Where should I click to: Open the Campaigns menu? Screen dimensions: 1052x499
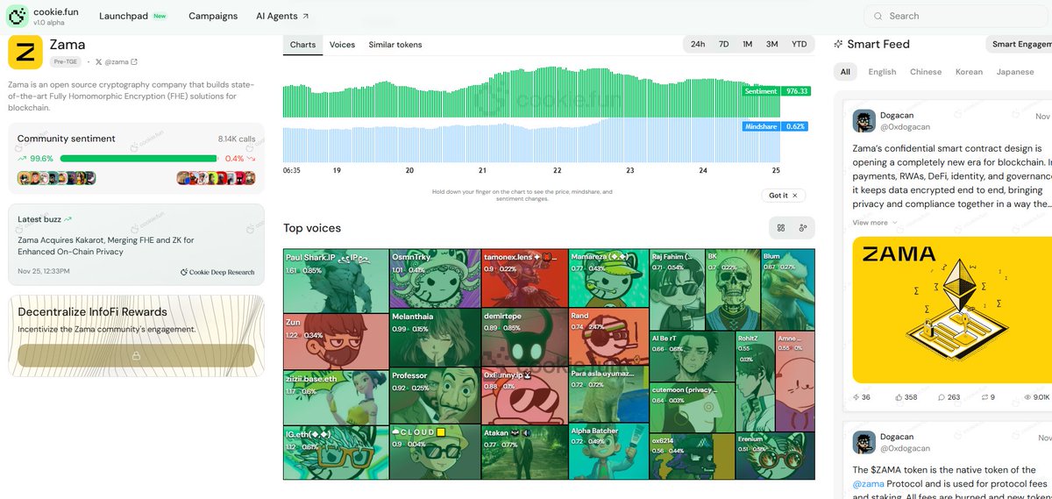[x=213, y=16]
